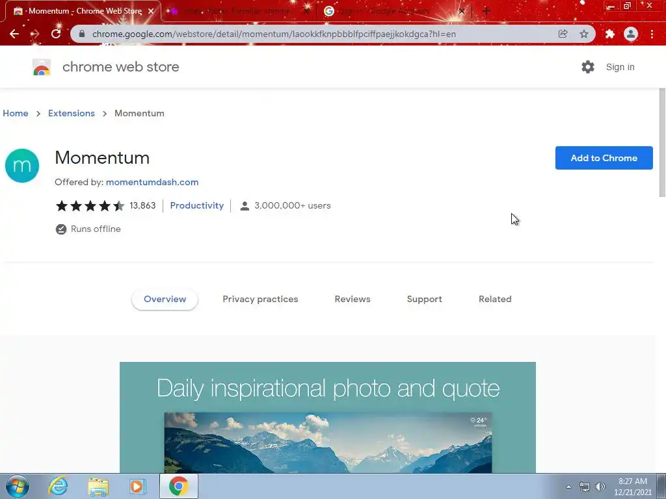View the Related tab
This screenshot has height=499, width=666.
click(495, 299)
